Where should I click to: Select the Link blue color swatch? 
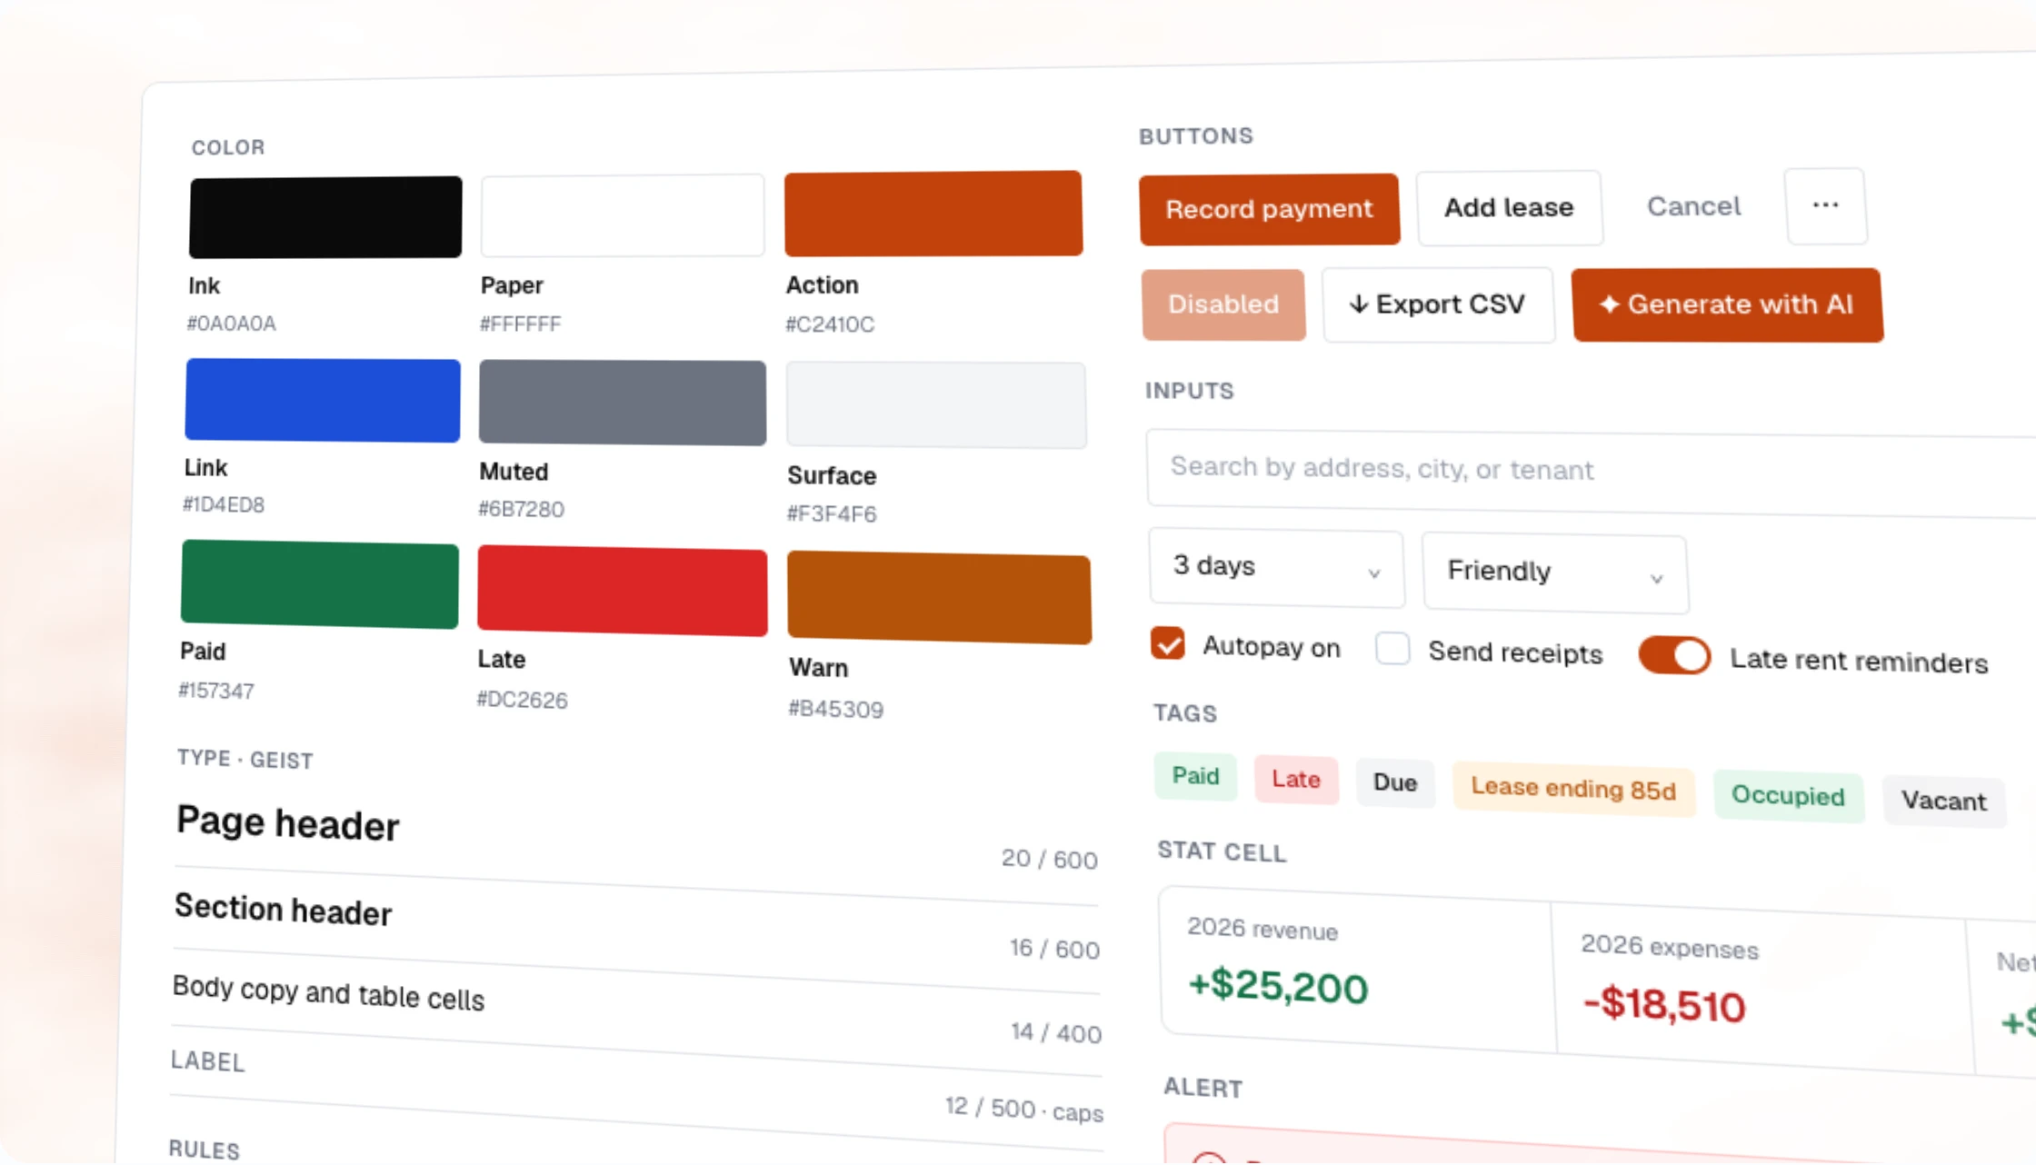tap(323, 400)
